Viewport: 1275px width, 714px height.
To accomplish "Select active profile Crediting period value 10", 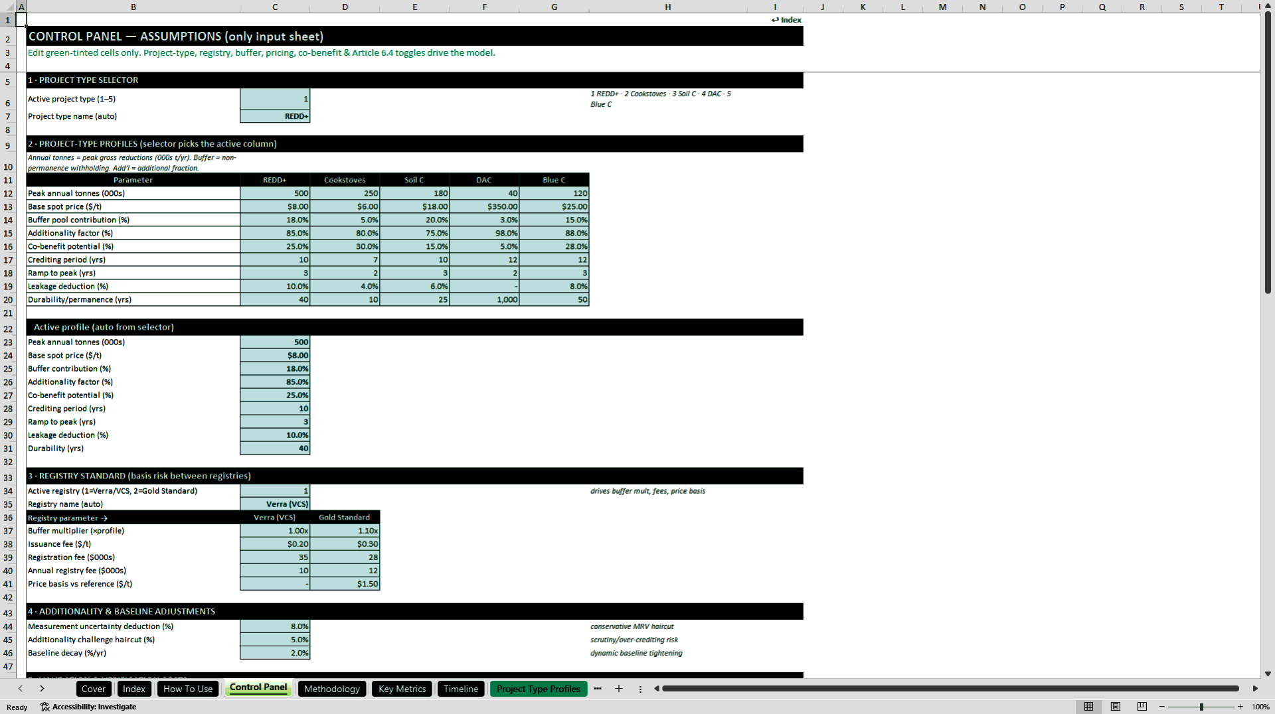I will [275, 409].
